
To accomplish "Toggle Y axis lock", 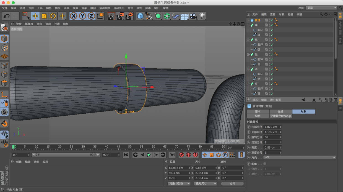I will click(82, 16).
